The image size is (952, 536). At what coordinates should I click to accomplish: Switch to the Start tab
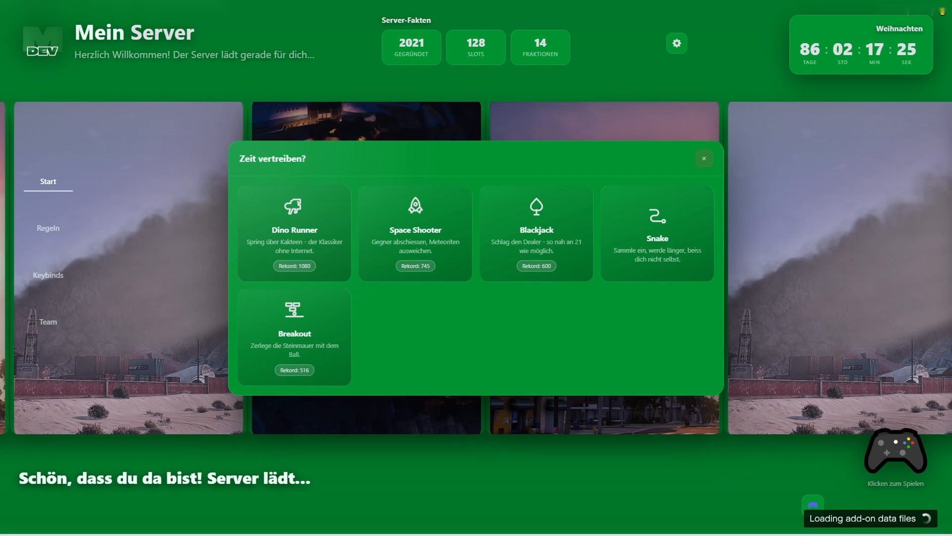coord(48,182)
